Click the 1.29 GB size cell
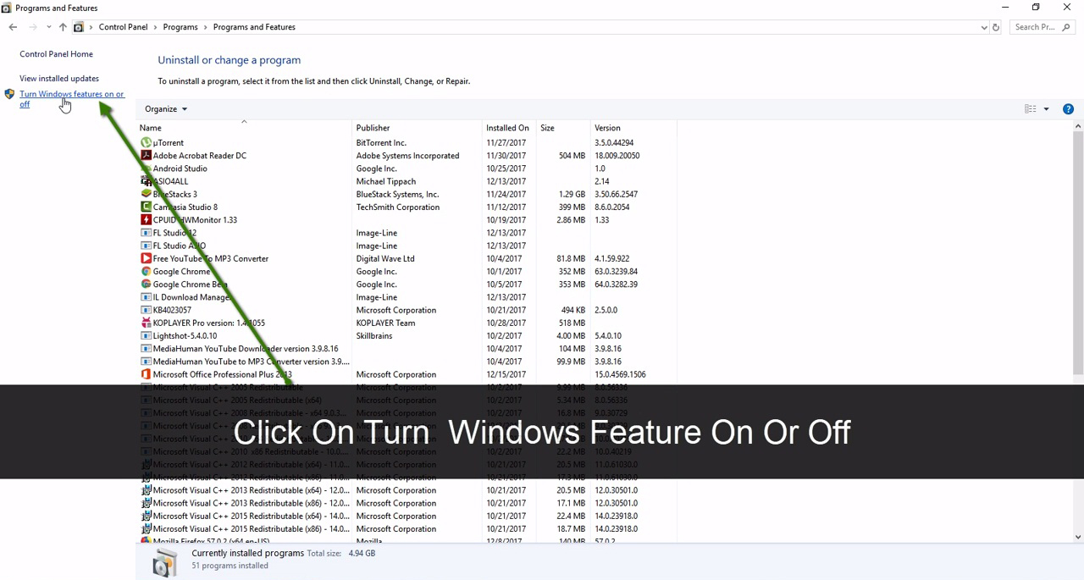This screenshot has width=1084, height=580. click(572, 195)
